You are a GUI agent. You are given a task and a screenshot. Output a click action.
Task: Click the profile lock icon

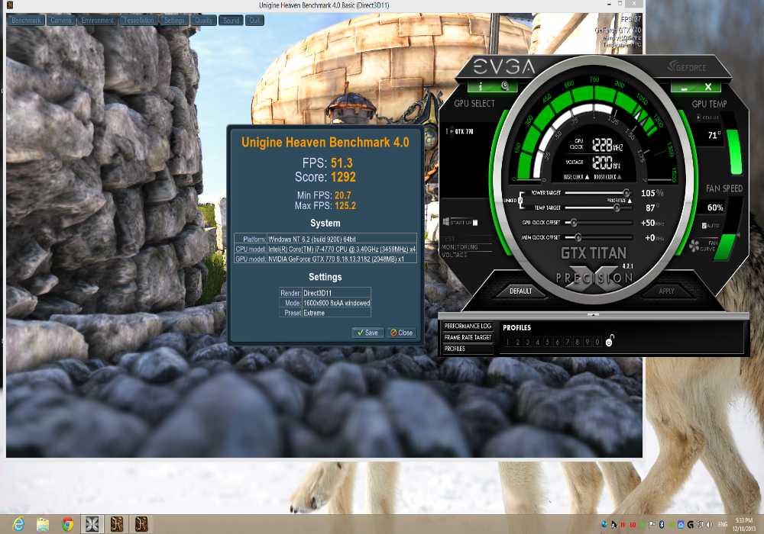coord(610,341)
